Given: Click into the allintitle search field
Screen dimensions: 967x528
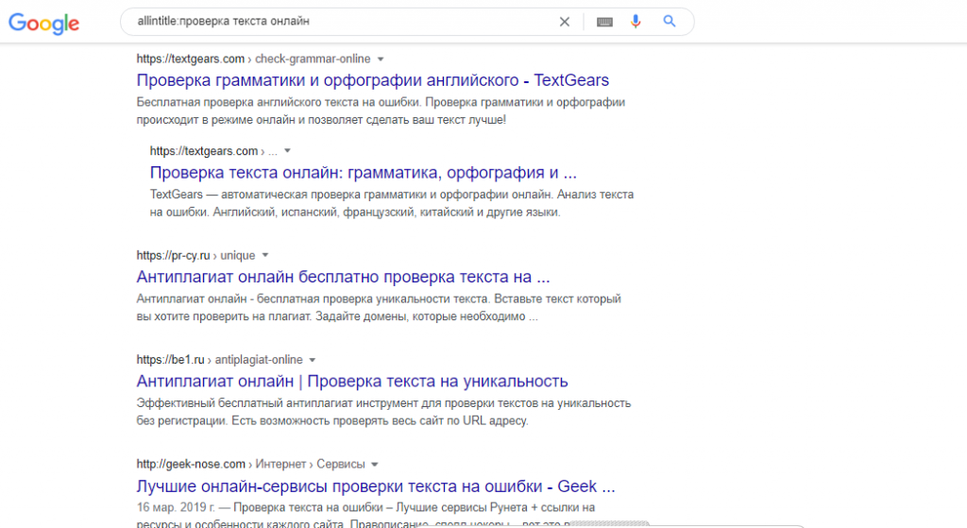Looking at the screenshot, I should coord(339,22).
